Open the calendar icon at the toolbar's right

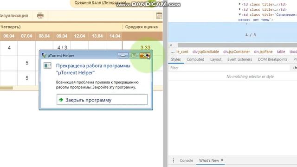[x=159, y=16]
